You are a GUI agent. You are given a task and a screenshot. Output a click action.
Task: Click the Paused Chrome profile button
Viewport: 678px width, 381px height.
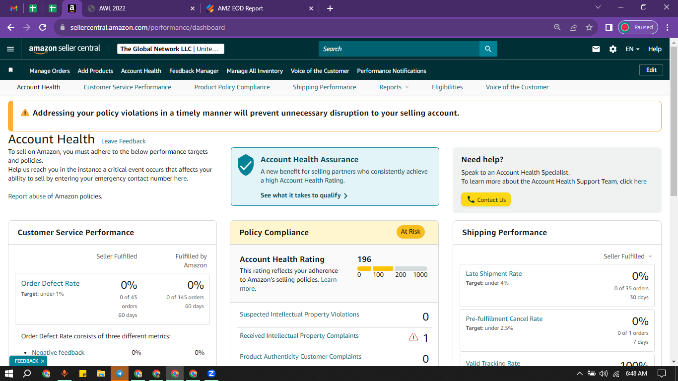coord(638,28)
